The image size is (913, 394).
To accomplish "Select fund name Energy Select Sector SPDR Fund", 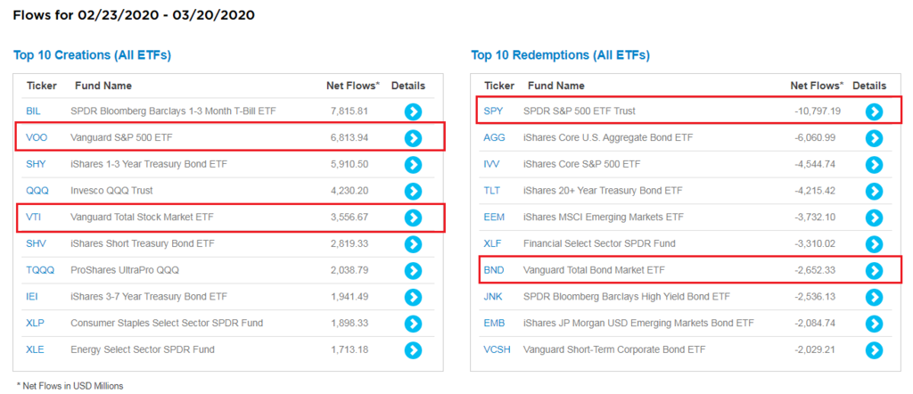I will click(x=142, y=349).
